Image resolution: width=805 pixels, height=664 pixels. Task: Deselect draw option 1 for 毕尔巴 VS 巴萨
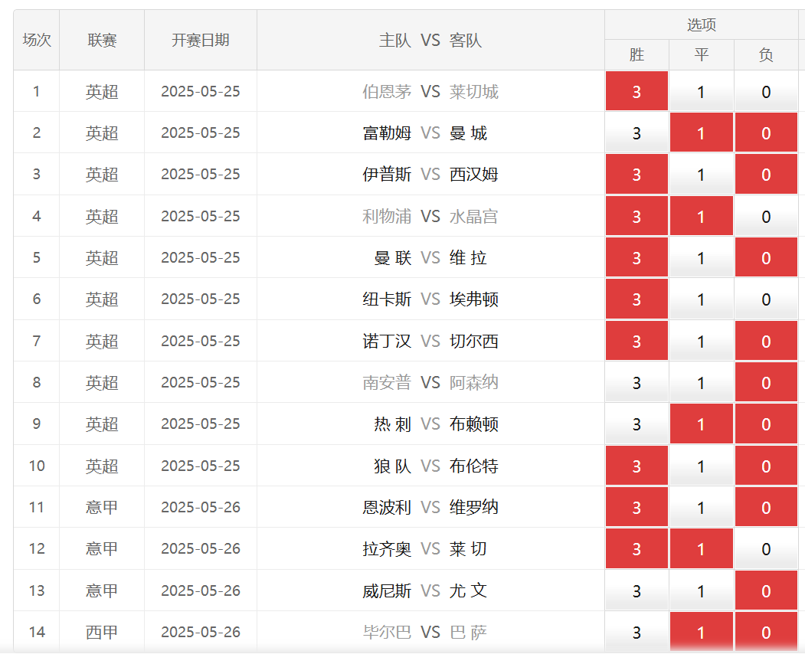702,632
